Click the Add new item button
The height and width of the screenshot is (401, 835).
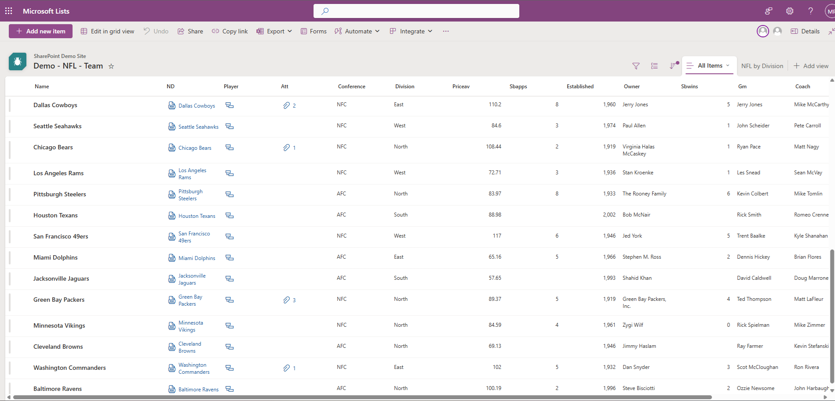click(40, 31)
